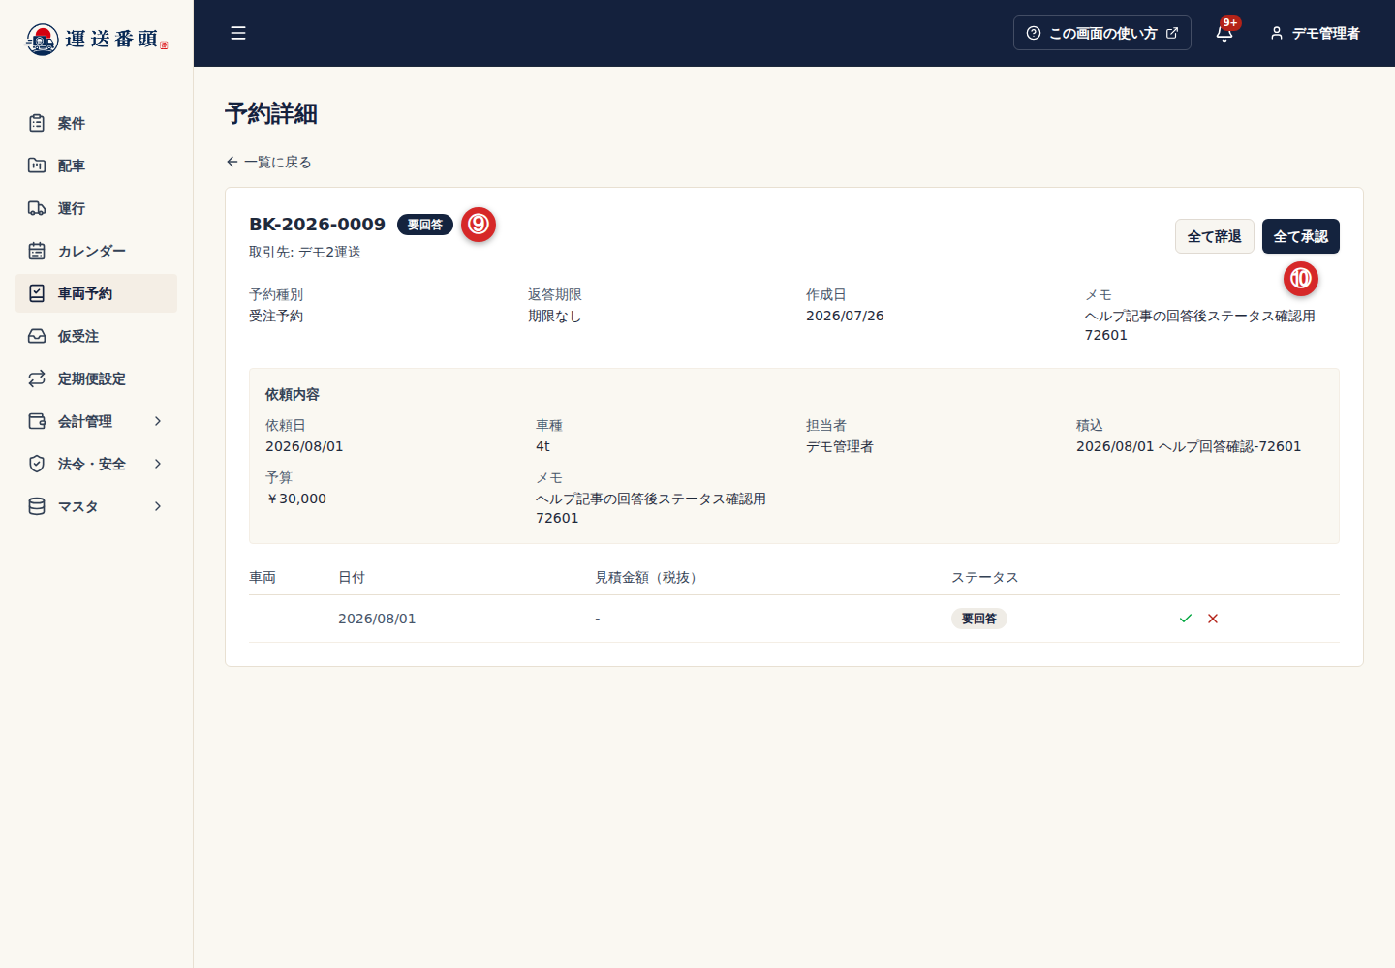Open the この画面の使い方 help button
1395x968 pixels.
1102,33
